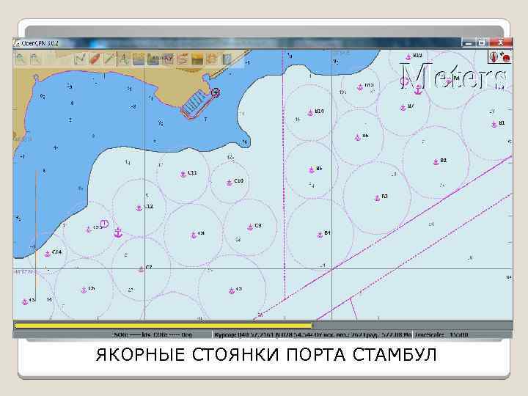Click the Zoom In magnifier tool
This screenshot has height=396, width=528.
(21, 59)
